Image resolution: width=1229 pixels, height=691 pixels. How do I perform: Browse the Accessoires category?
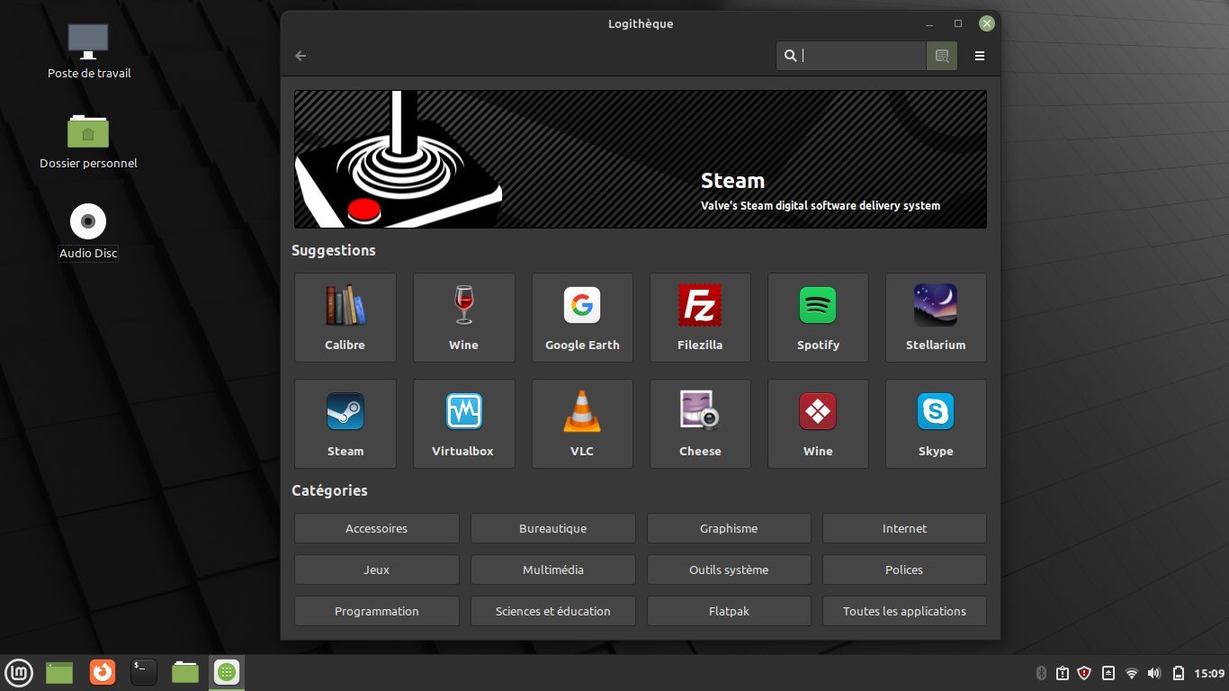click(376, 528)
